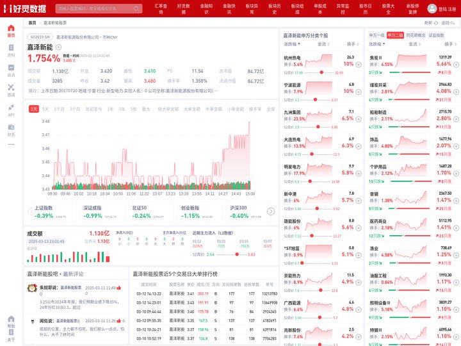Add 杭州热电 with its plus icon
Viewport: 461px width, 346px height.
coord(359,65)
